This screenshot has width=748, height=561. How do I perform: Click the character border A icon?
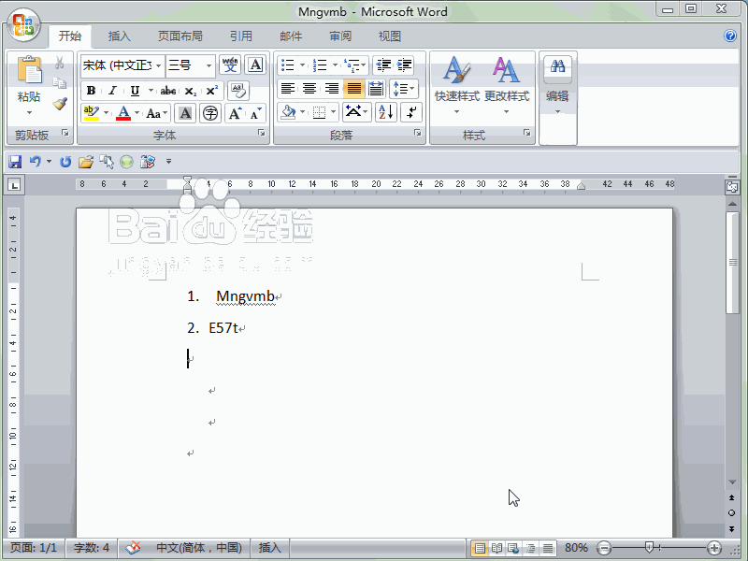tap(255, 65)
